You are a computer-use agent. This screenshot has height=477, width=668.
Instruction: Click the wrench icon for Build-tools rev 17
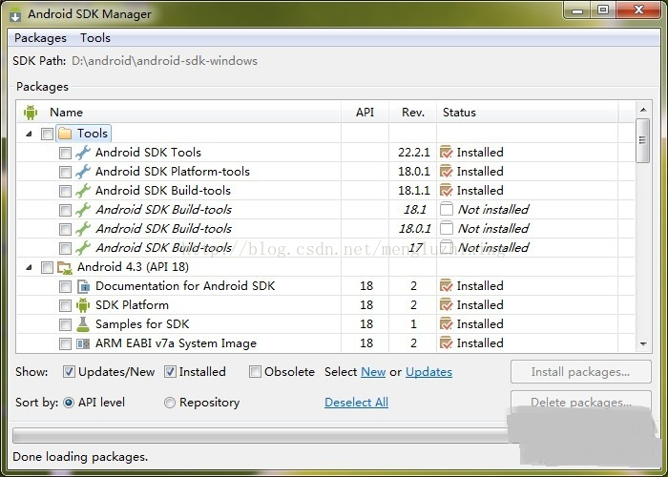coord(83,248)
